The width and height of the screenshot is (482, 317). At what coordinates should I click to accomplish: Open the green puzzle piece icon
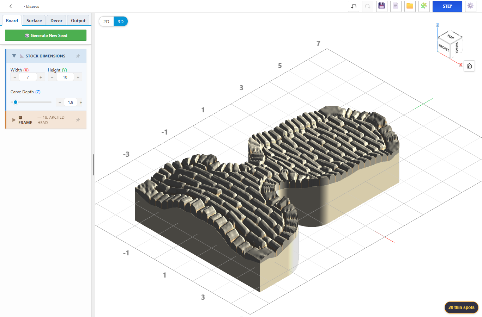pyautogui.click(x=424, y=6)
